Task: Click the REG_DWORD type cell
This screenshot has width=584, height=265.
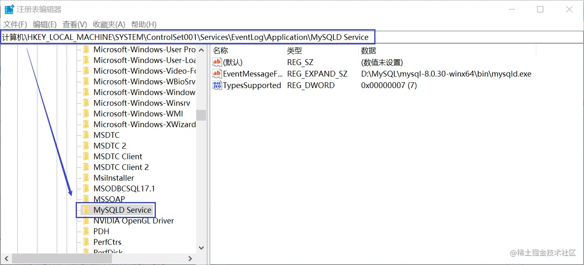Action: (311, 85)
